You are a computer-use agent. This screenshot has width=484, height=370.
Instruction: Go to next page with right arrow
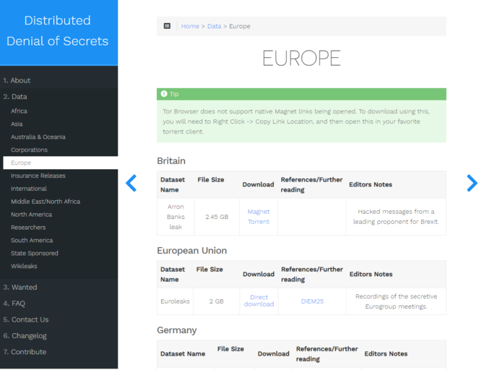pyautogui.click(x=471, y=183)
